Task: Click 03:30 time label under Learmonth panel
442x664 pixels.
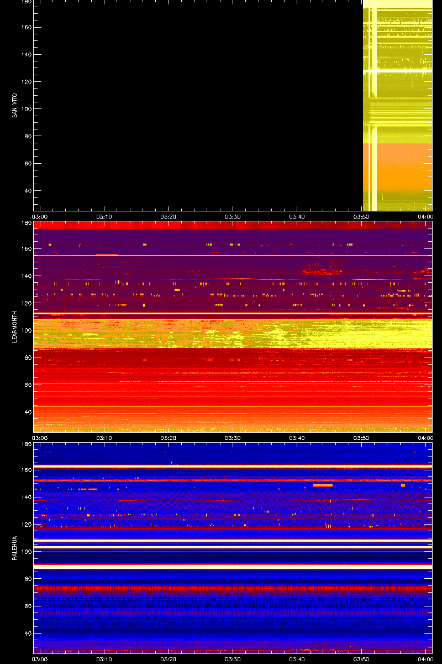Action: (233, 438)
